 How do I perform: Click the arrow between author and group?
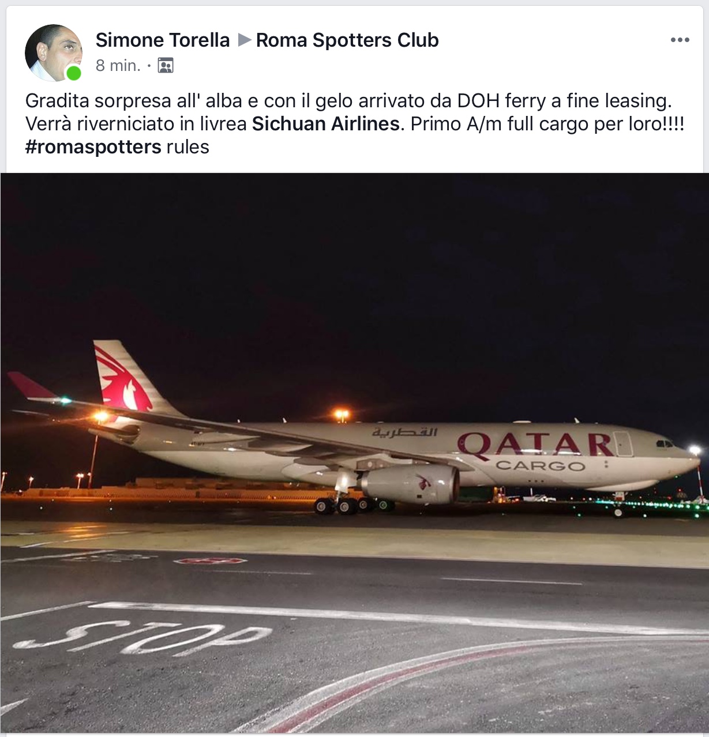point(244,40)
